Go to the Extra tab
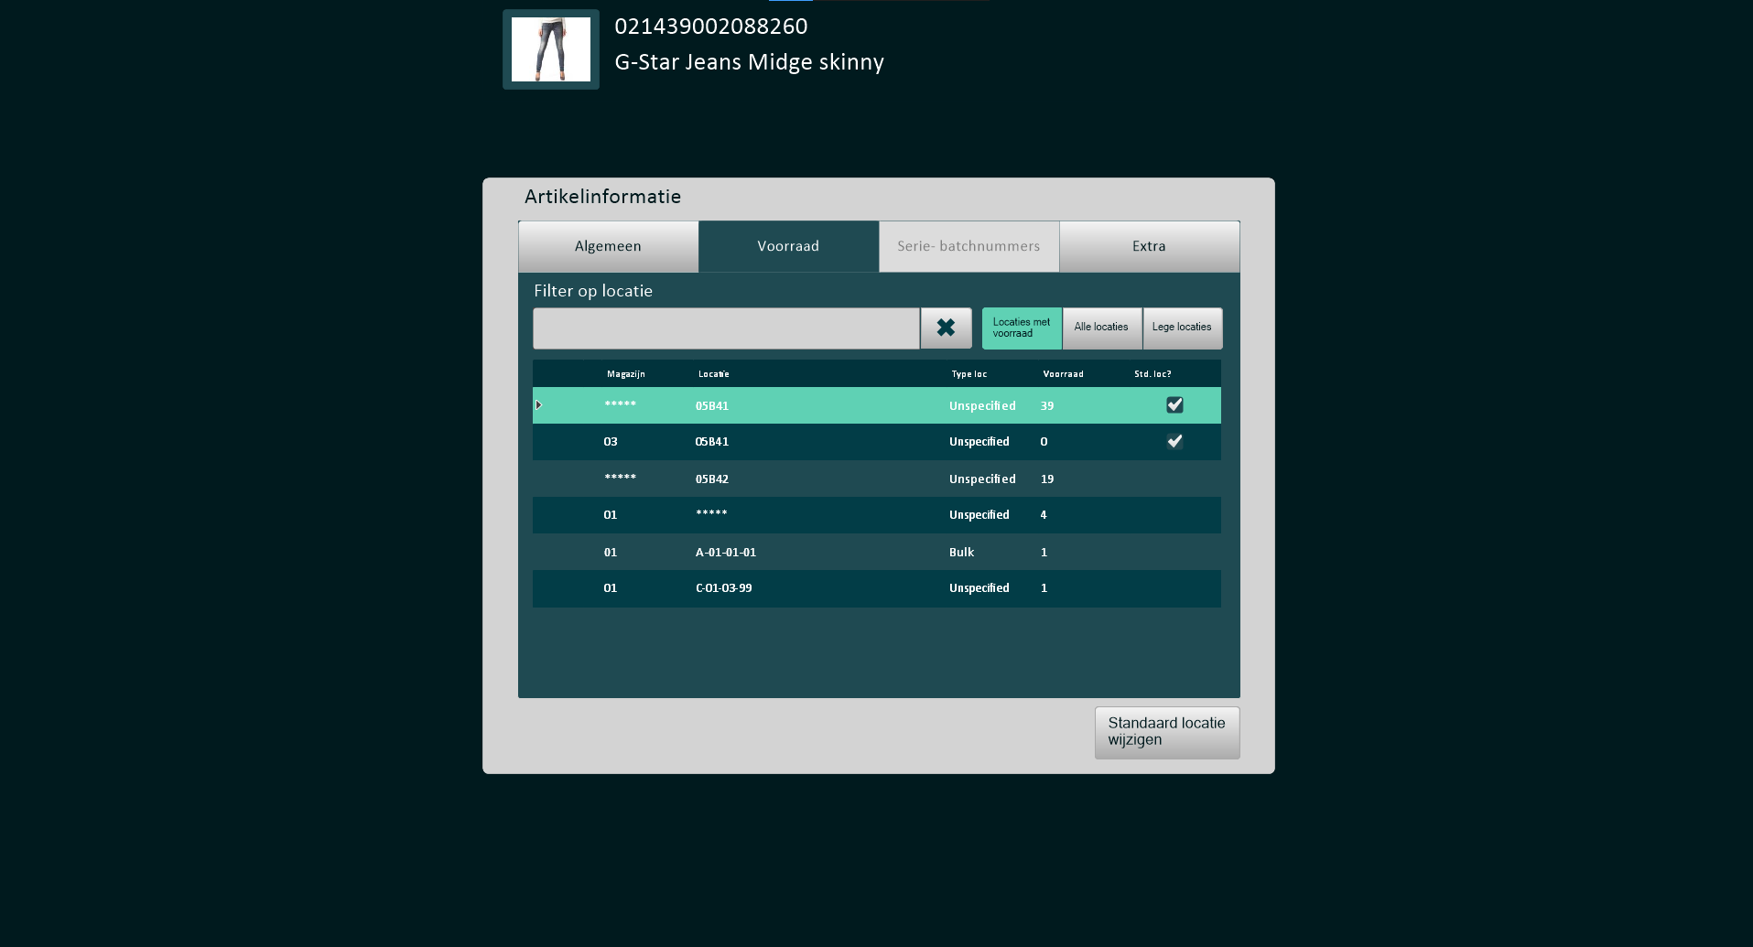The height and width of the screenshot is (947, 1753). (1149, 246)
